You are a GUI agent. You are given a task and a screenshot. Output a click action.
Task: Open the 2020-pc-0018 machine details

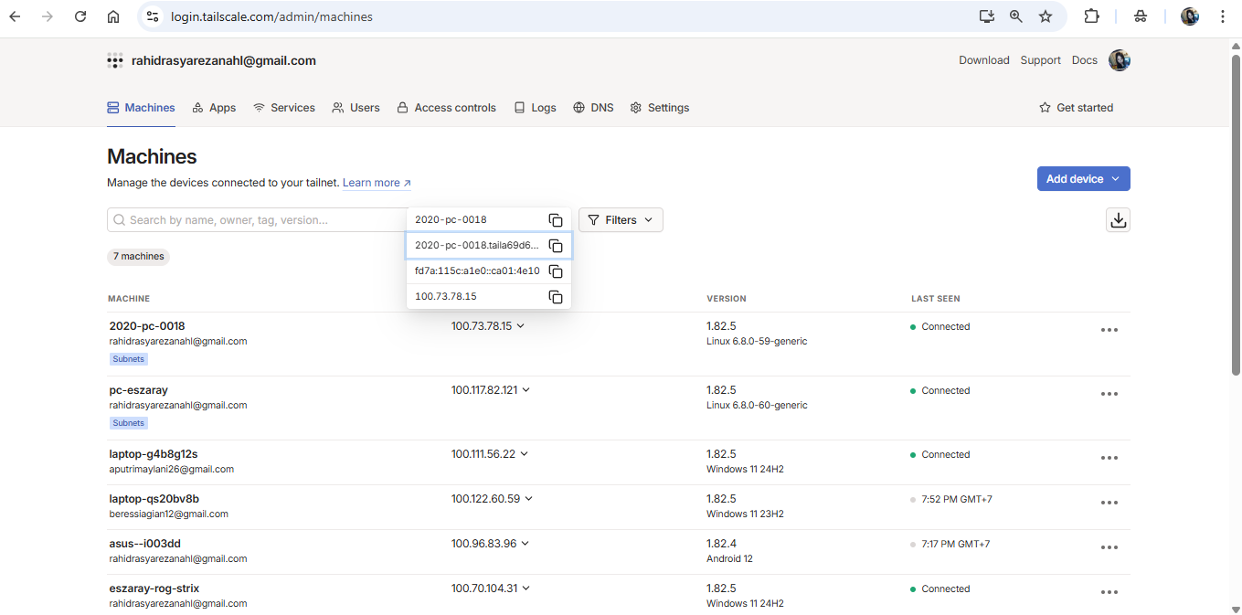tap(147, 326)
